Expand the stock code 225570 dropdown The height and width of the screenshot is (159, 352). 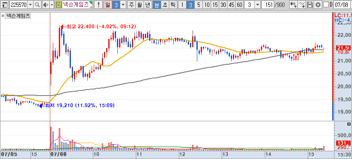click(x=31, y=4)
